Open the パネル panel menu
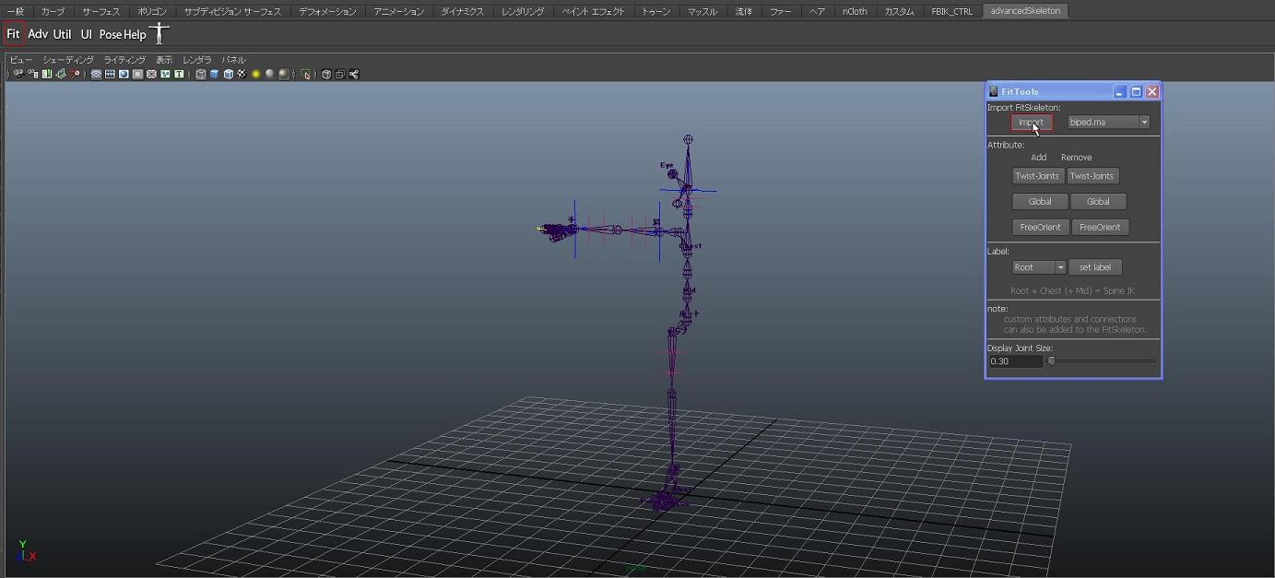Screen dimensions: 1275x578 [233, 60]
